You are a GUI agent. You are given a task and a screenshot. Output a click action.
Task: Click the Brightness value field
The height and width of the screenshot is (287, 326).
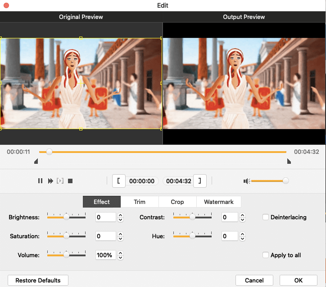click(106, 217)
